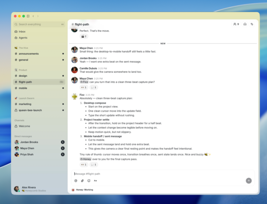Image resolution: width=267 pixels, height=204 pixels.
Task: Open direct message with Jordan Brooks
Action: 39,142
